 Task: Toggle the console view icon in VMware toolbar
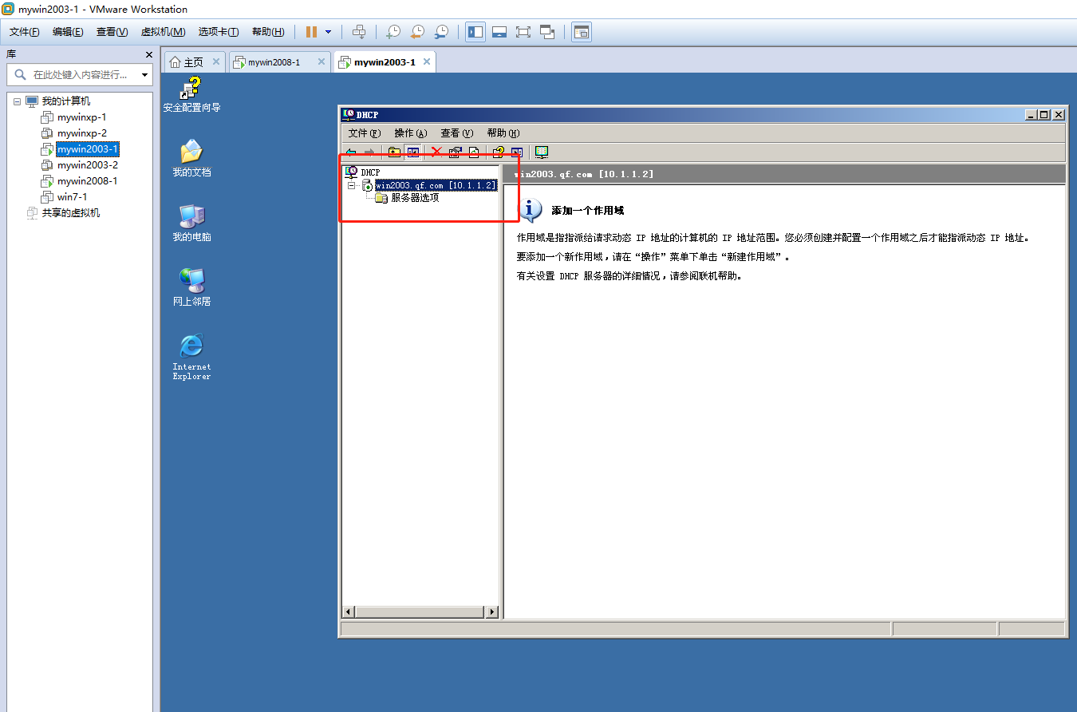tap(582, 32)
